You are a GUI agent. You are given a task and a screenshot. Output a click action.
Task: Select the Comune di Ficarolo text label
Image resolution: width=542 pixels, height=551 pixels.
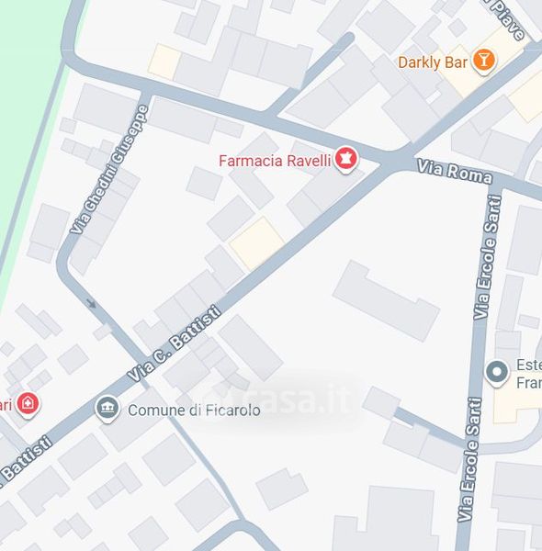194,410
